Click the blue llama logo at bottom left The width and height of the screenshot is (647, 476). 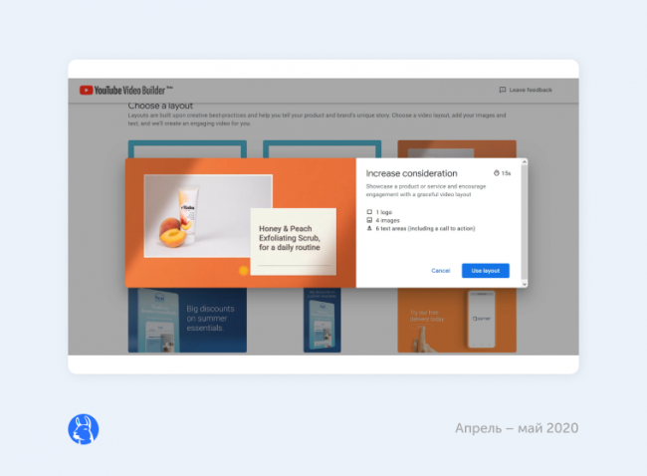tap(83, 429)
